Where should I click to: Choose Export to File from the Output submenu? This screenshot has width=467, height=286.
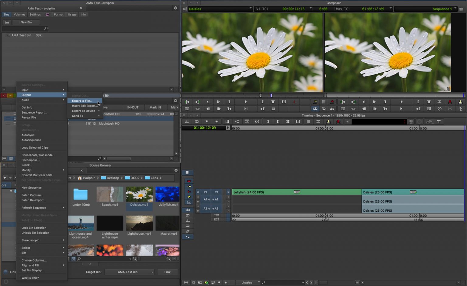point(82,101)
